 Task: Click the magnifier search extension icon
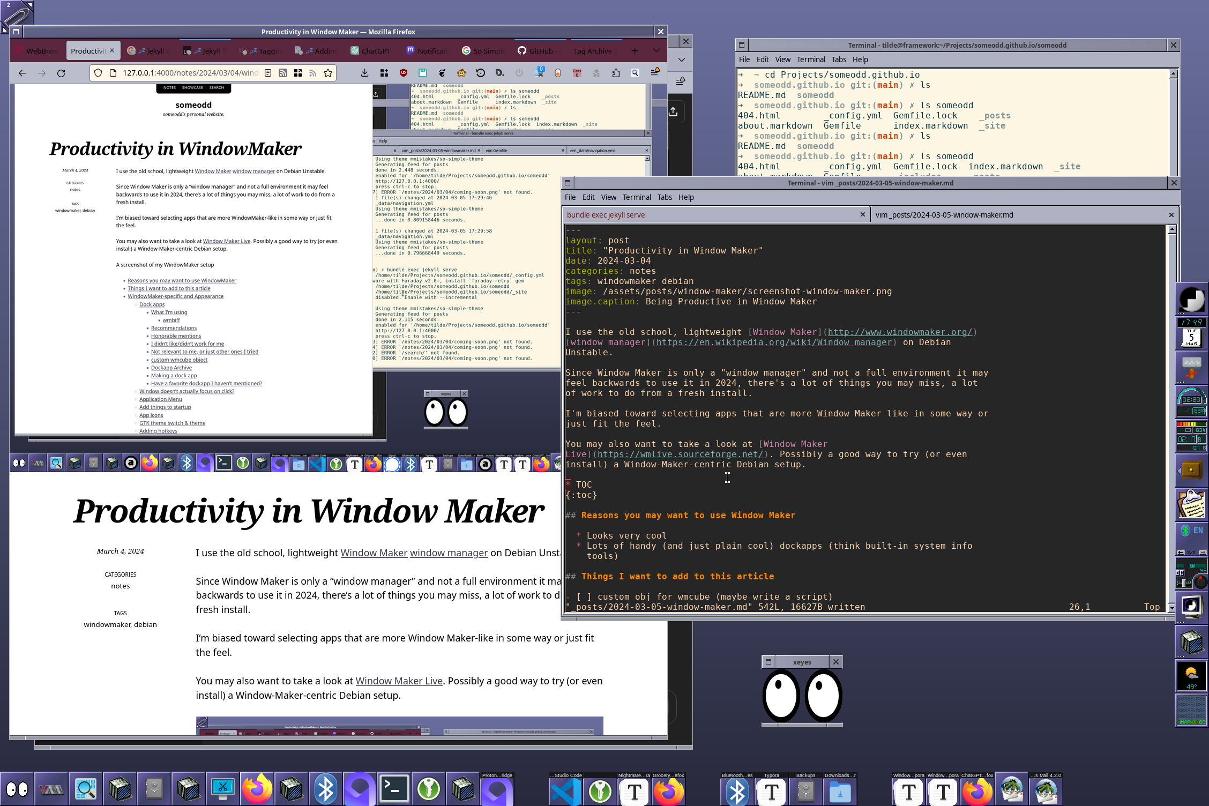point(635,73)
